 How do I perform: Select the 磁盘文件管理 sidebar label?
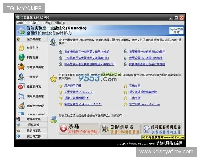tap(35, 106)
